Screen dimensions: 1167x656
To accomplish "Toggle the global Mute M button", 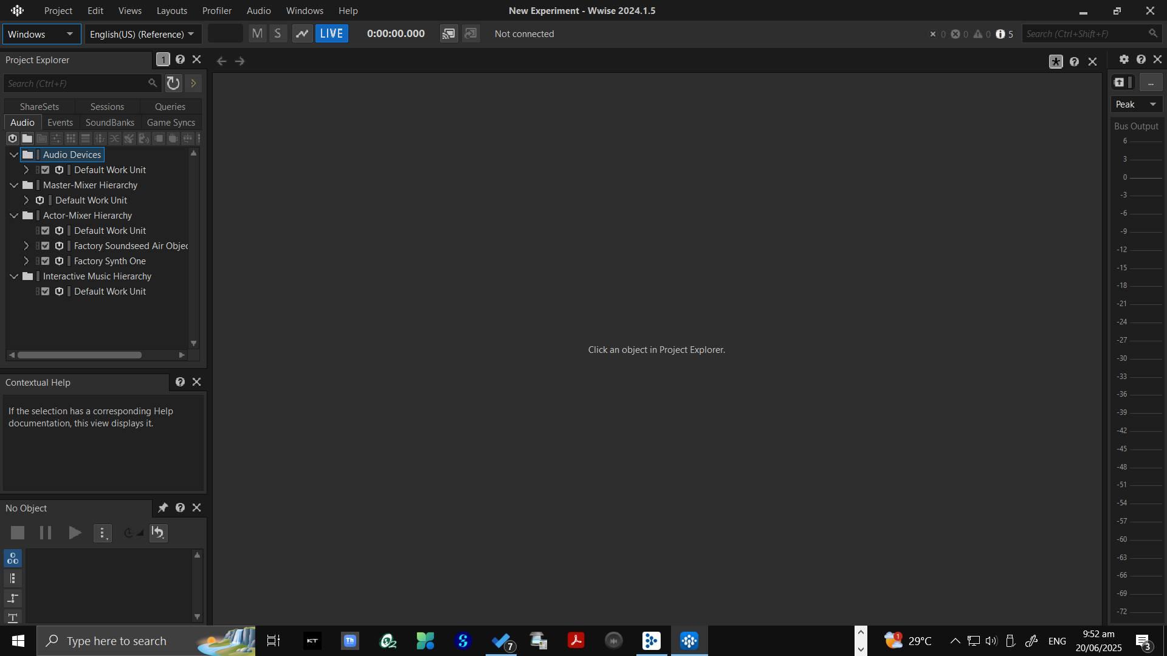I will tap(257, 33).
